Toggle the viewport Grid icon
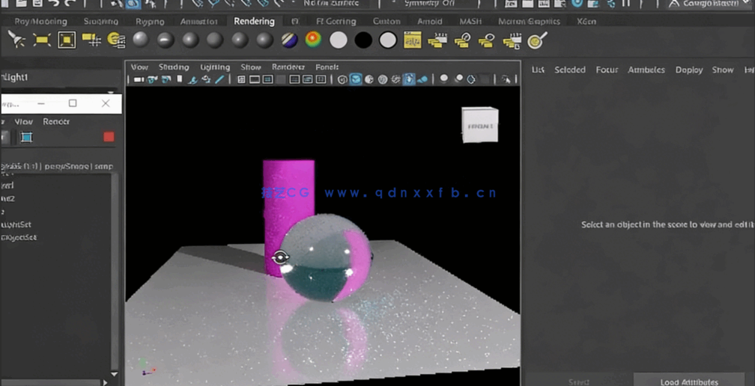The height and width of the screenshot is (386, 755). pyautogui.click(x=241, y=80)
